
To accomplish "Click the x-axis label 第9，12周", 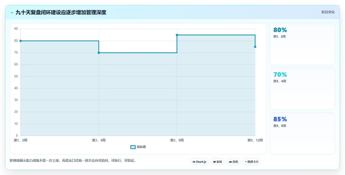I will pyautogui.click(x=255, y=140).
